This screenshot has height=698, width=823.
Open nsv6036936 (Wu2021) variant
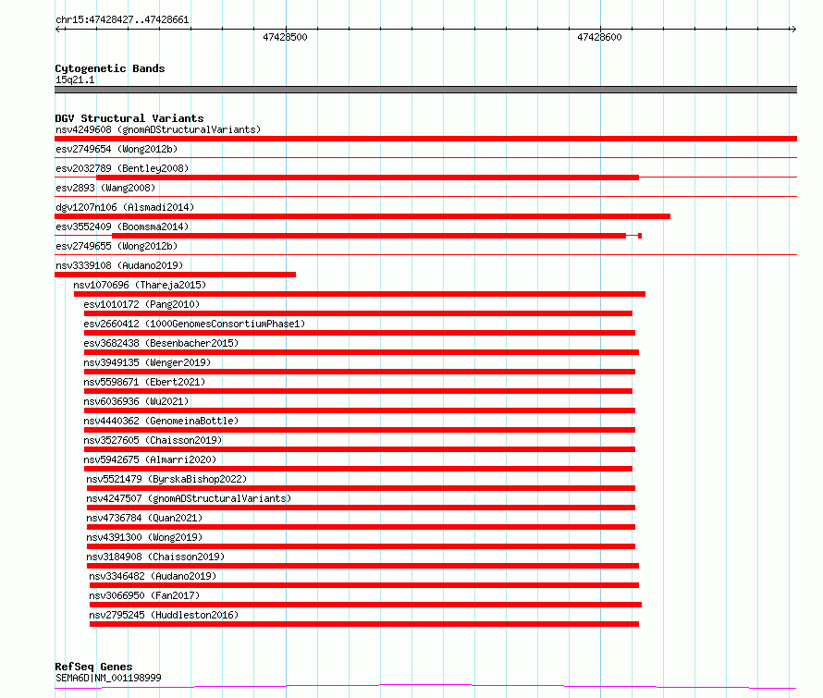coord(136,401)
